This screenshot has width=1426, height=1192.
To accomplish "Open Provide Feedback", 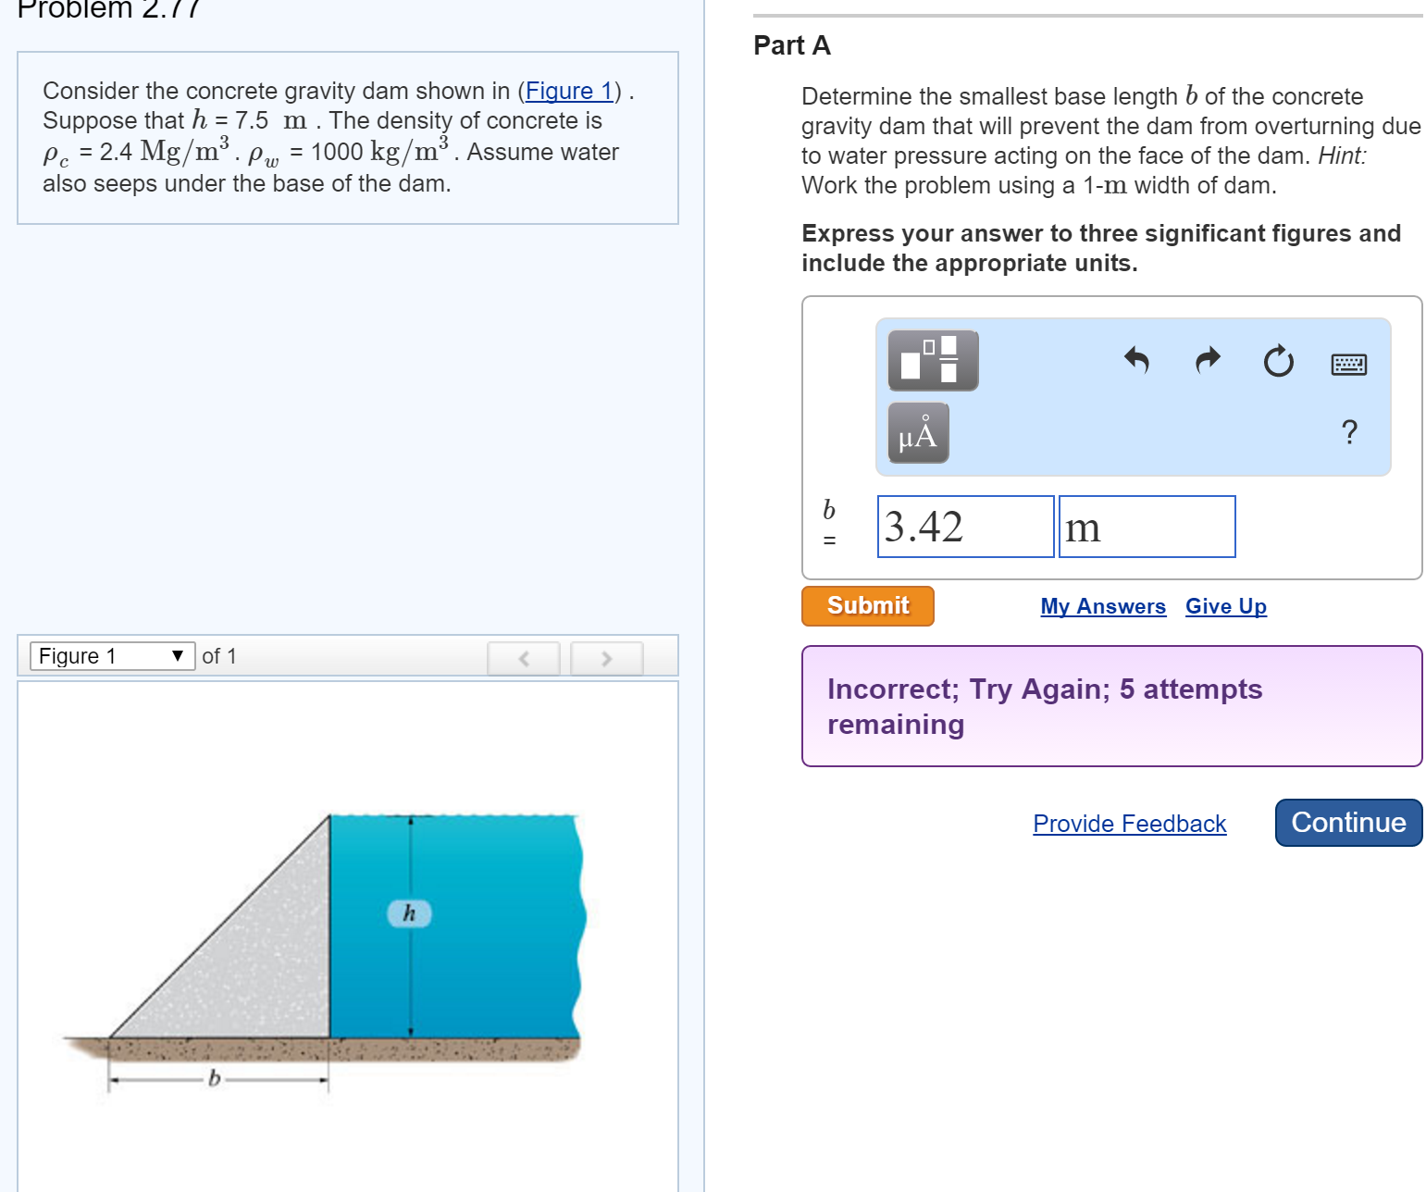I will pos(1129,823).
